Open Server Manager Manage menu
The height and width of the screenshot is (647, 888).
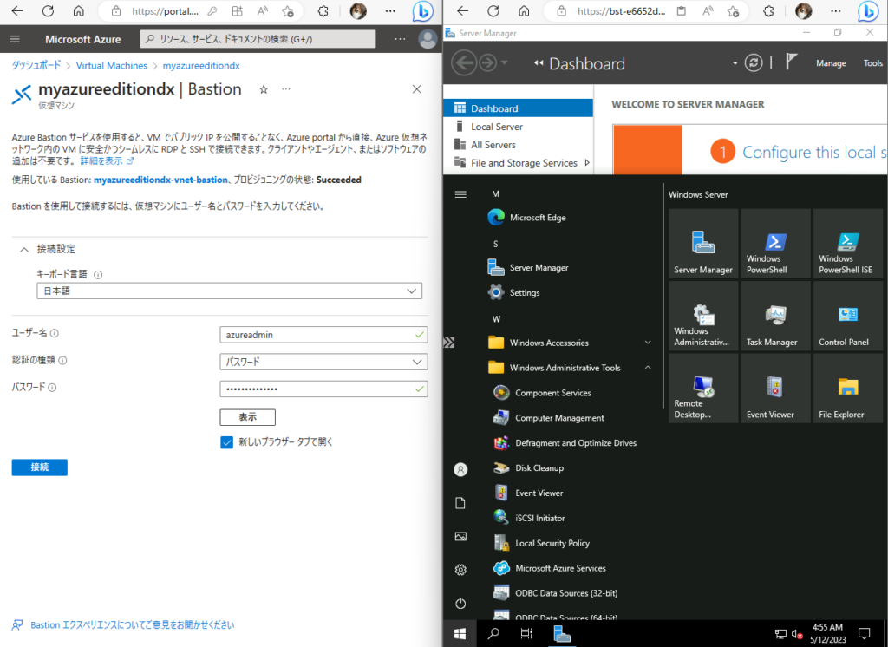coord(831,63)
